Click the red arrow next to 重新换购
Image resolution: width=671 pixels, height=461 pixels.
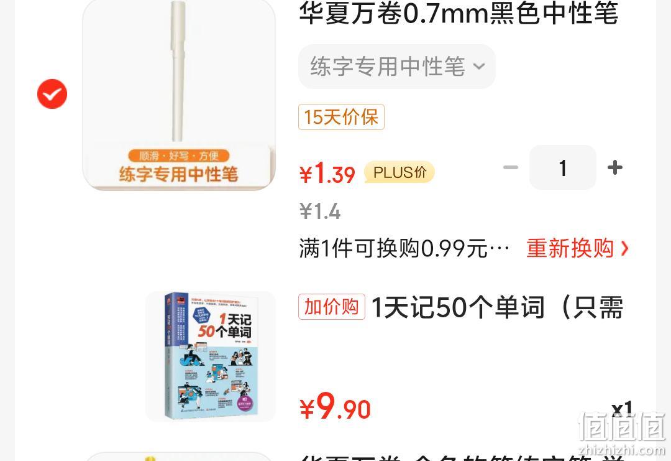625,248
